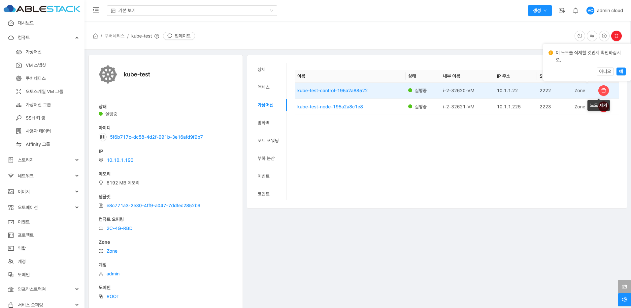This screenshot has width=631, height=308.
Task: Click the 업데이트 refresh button
Action: click(179, 36)
